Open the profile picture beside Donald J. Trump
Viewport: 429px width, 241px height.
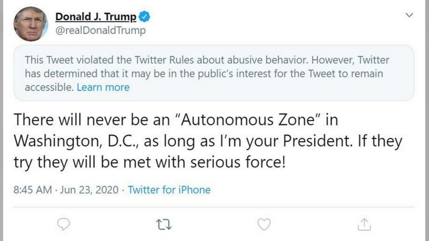click(31, 25)
